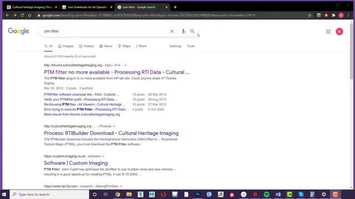Expand culturalheritageimaging.org Process result arrow
Image resolution: width=355 pixels, height=199 pixels.
click(114, 127)
